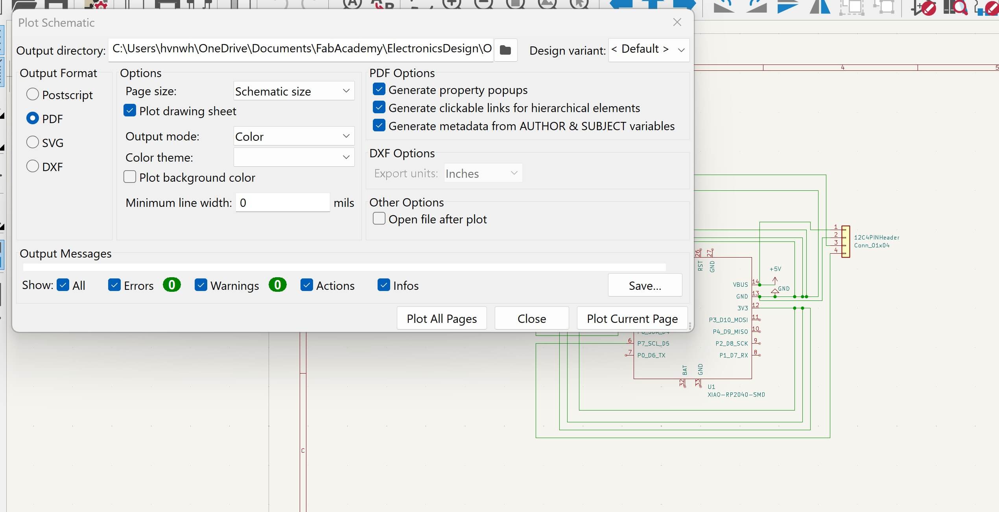Image resolution: width=999 pixels, height=512 pixels.
Task: Click the Save floppy icon in main toolbar
Action: 57,4
